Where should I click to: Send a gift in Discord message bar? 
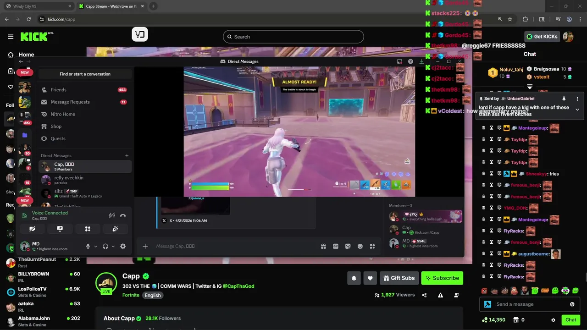[323, 246]
